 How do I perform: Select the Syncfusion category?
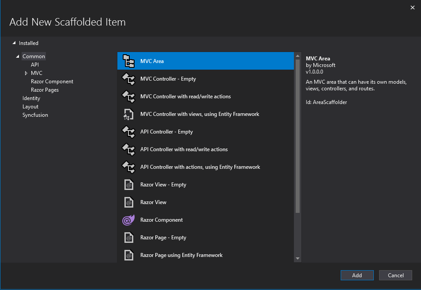tap(35, 115)
